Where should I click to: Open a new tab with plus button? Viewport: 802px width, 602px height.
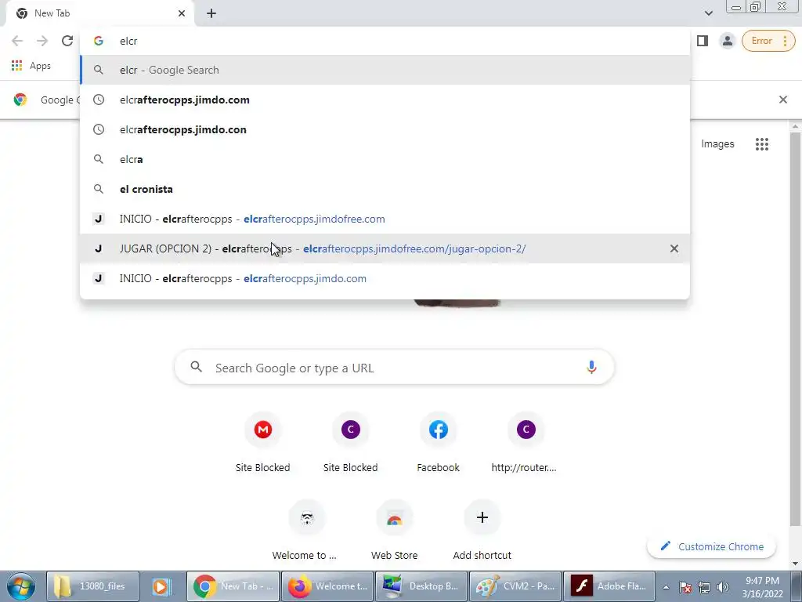[x=211, y=13]
